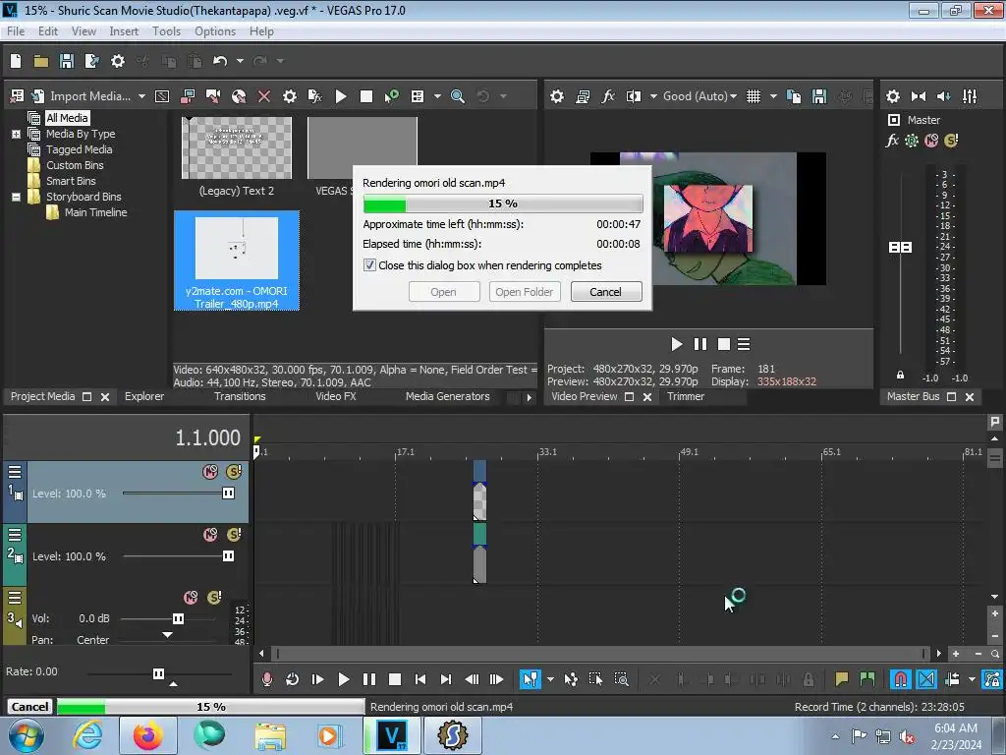Expand the Media By Type tree node
The height and width of the screenshot is (755, 1006).
point(16,134)
